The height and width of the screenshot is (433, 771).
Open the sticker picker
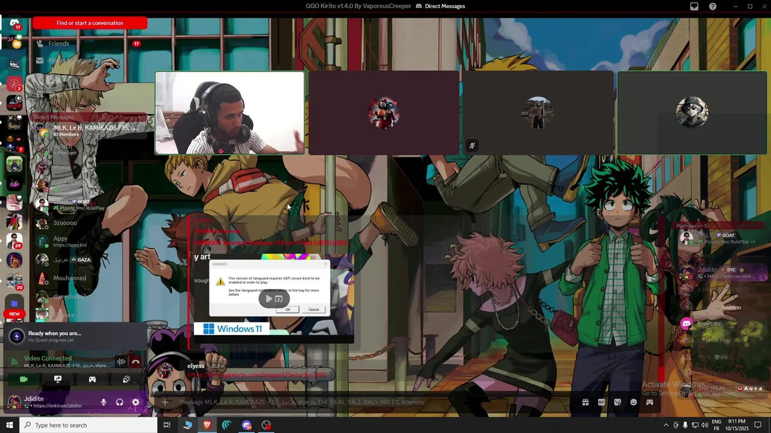click(617, 402)
